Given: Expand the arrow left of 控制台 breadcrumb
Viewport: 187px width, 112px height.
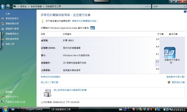Looking at the screenshot, I should tap(18, 6).
